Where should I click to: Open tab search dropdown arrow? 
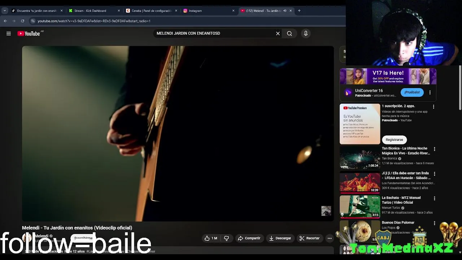5,11
